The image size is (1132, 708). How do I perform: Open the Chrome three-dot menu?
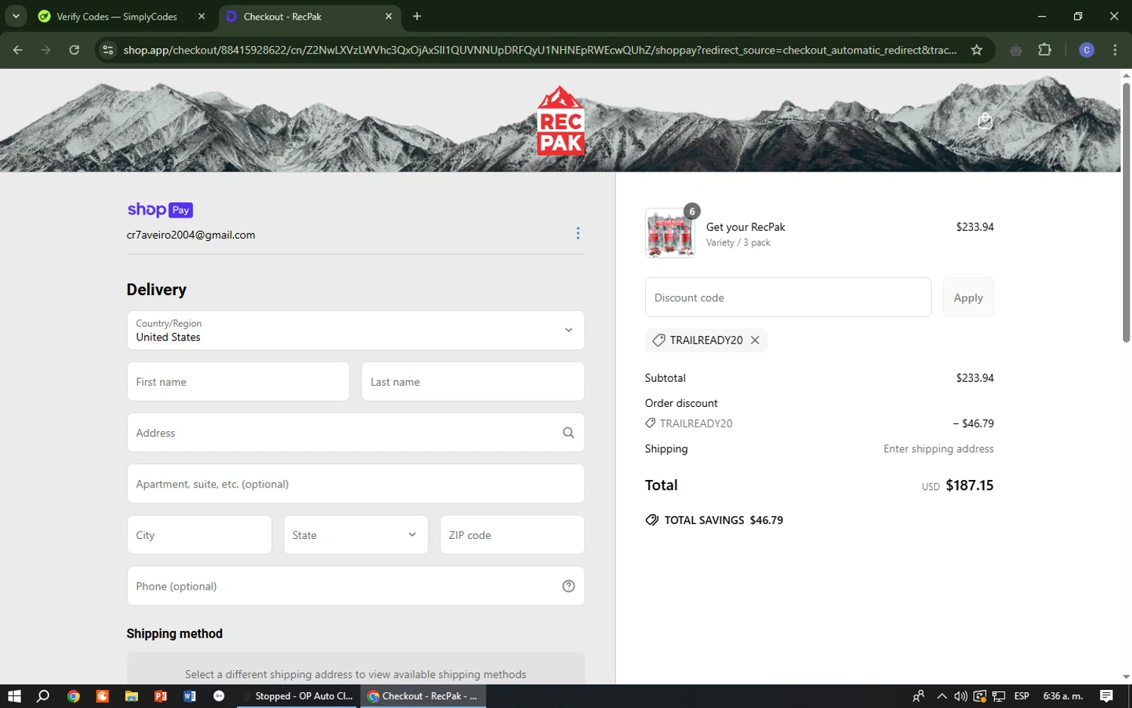point(1115,50)
